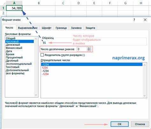Close the Формат ячеек dialog

[x=145, y=20]
